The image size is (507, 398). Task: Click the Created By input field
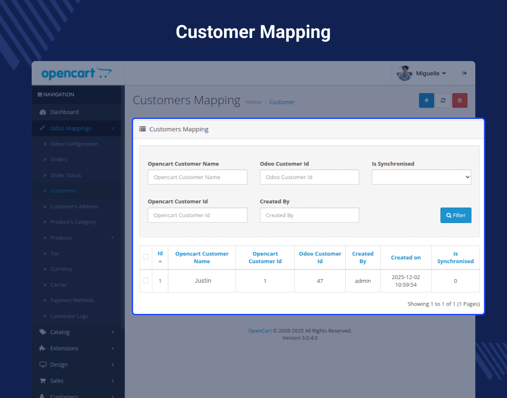pyautogui.click(x=310, y=215)
